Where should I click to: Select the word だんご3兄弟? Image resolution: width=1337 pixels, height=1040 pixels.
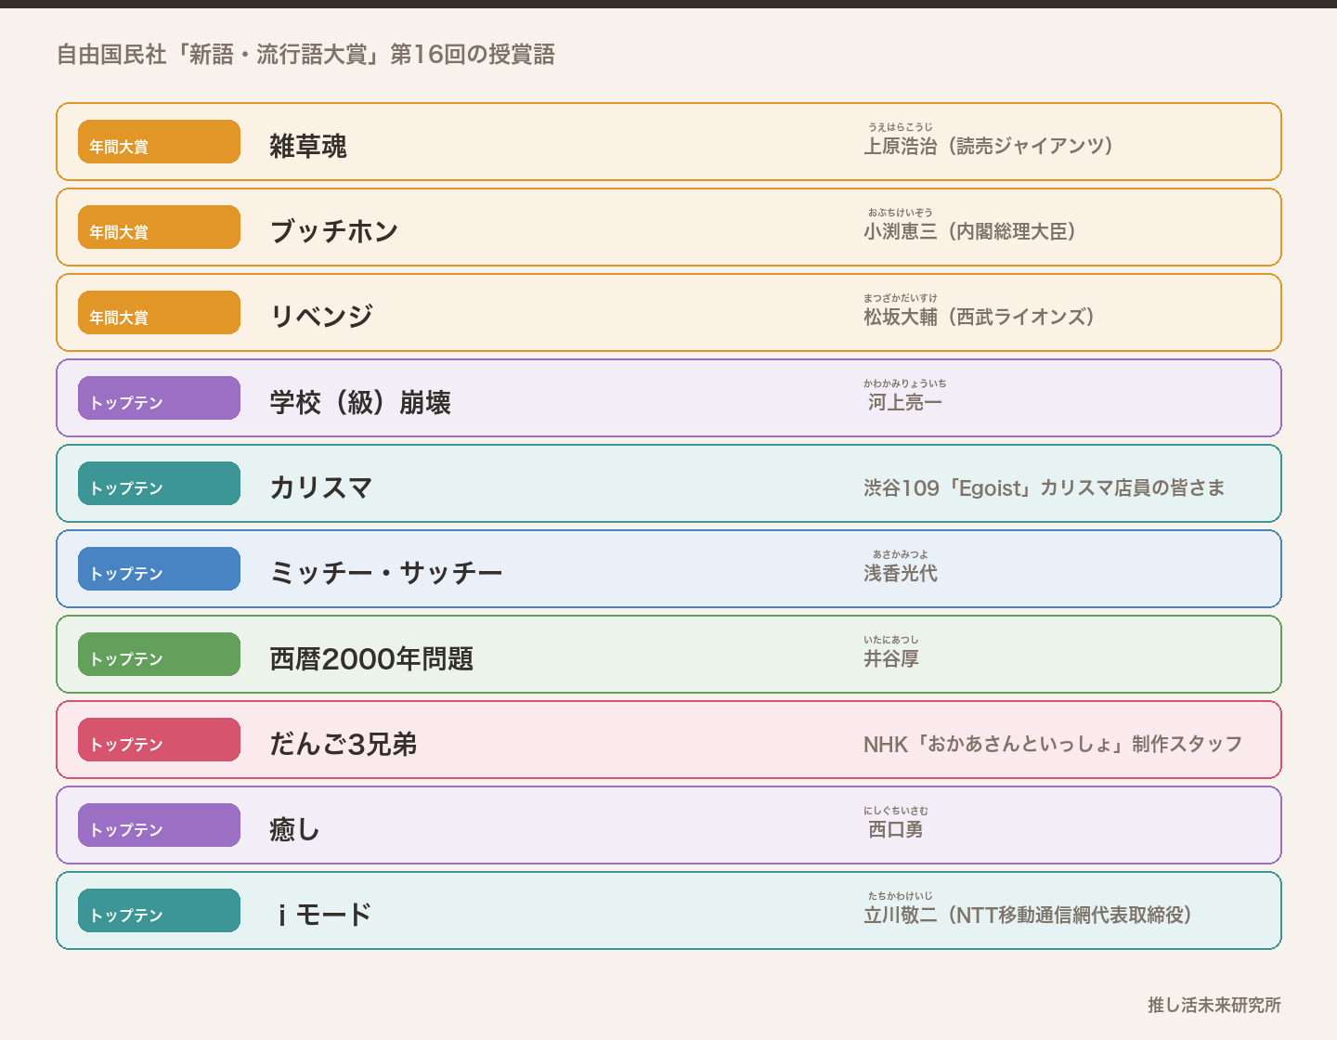[344, 744]
